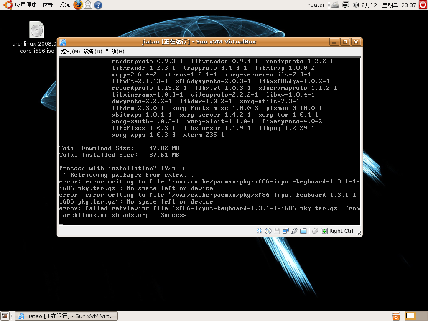
Task: Click the hard disk activity indicator icon
Action: pos(259,231)
